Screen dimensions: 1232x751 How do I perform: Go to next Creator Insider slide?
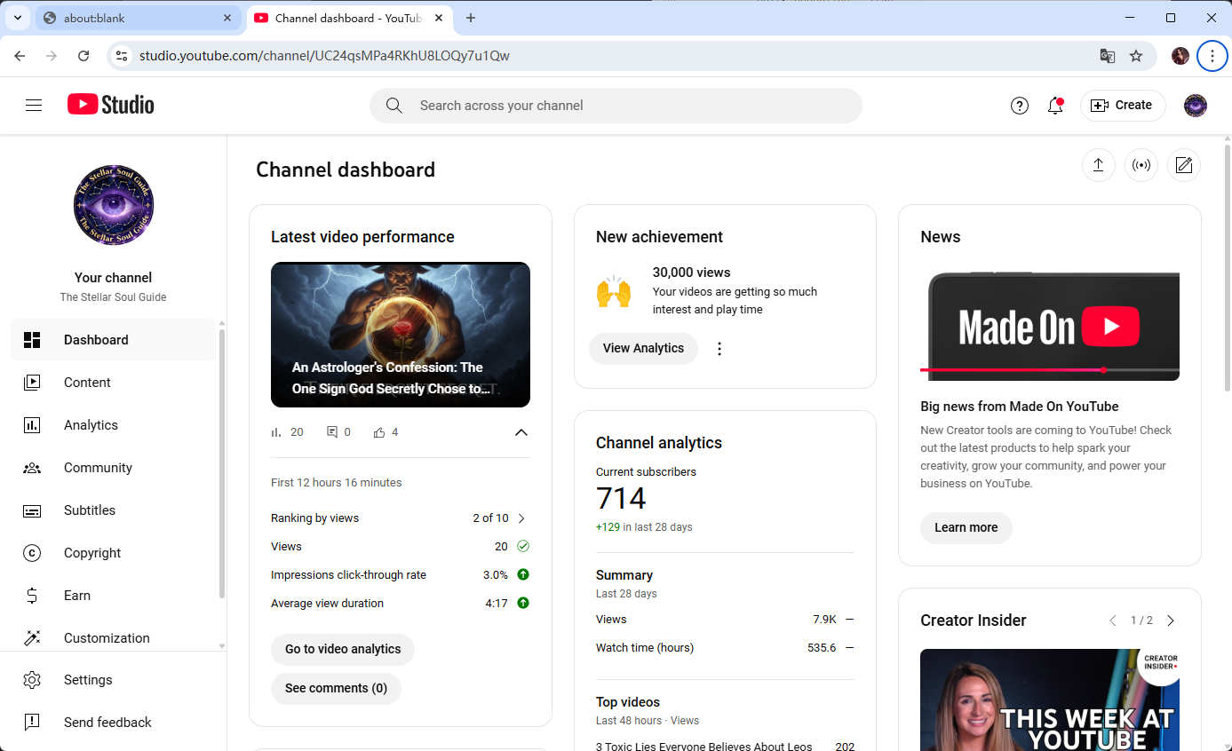point(1171,621)
